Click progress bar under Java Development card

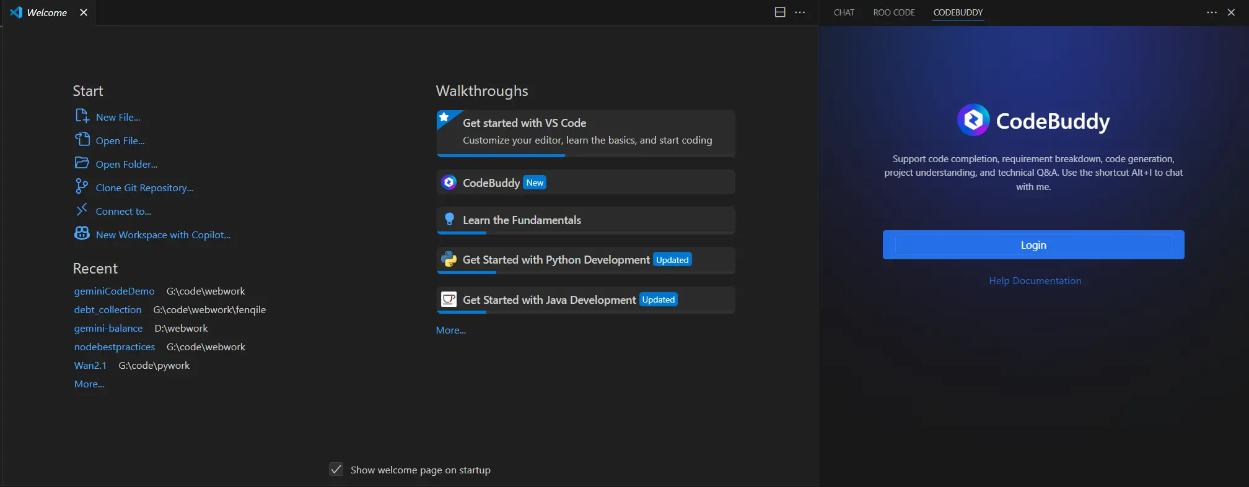click(x=586, y=312)
